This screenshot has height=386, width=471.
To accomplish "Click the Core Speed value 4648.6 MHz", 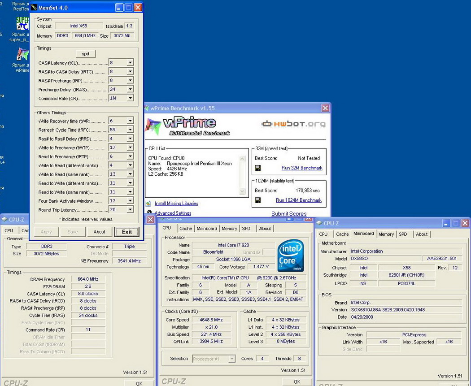I will 211,320.
